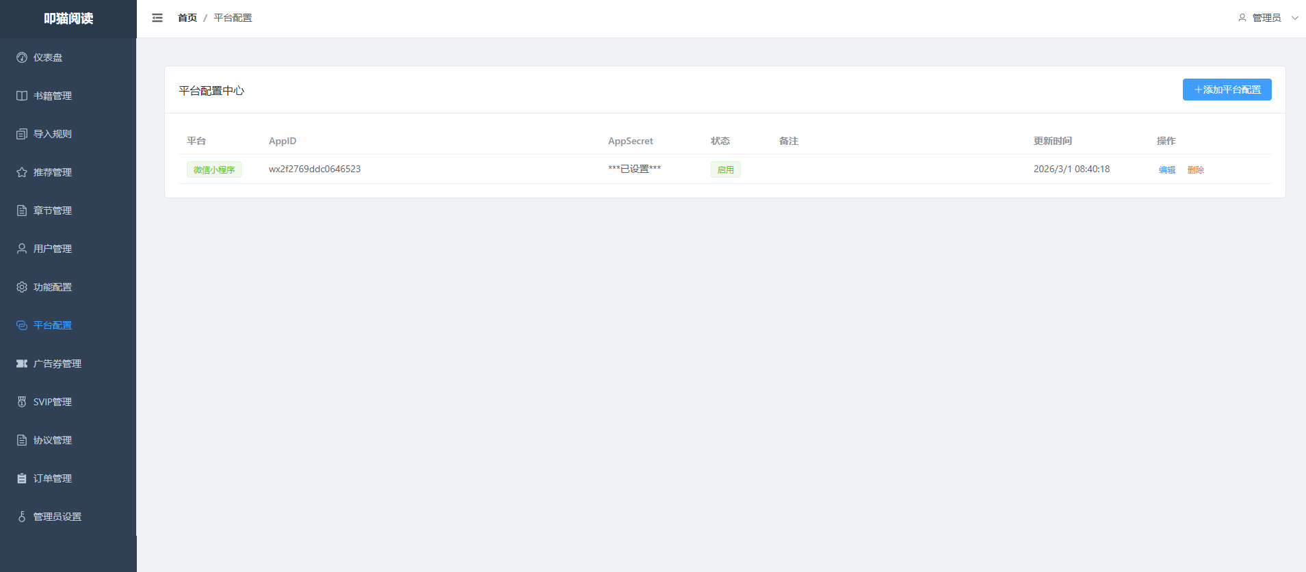Click the ticket icon for 广告券管理
Image resolution: width=1306 pixels, height=572 pixels.
pyautogui.click(x=22, y=364)
